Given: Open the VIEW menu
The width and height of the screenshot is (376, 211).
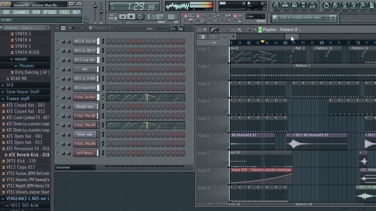Looking at the screenshot, I should pos(36,12).
